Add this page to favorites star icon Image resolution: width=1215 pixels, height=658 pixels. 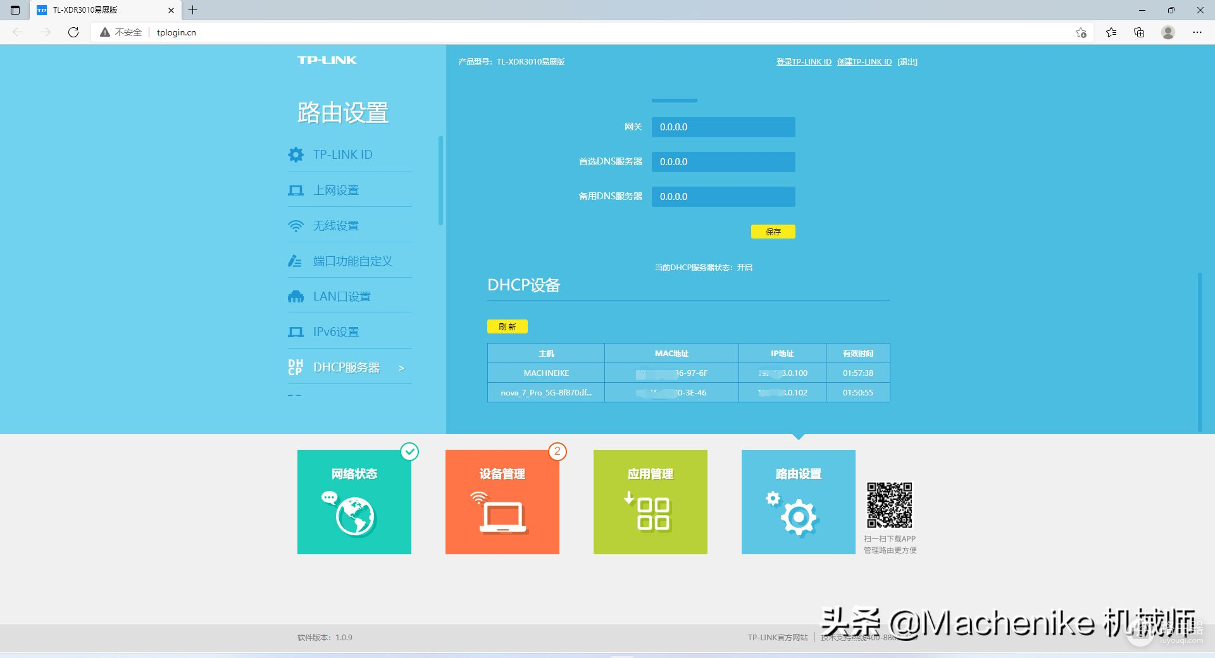(1081, 32)
